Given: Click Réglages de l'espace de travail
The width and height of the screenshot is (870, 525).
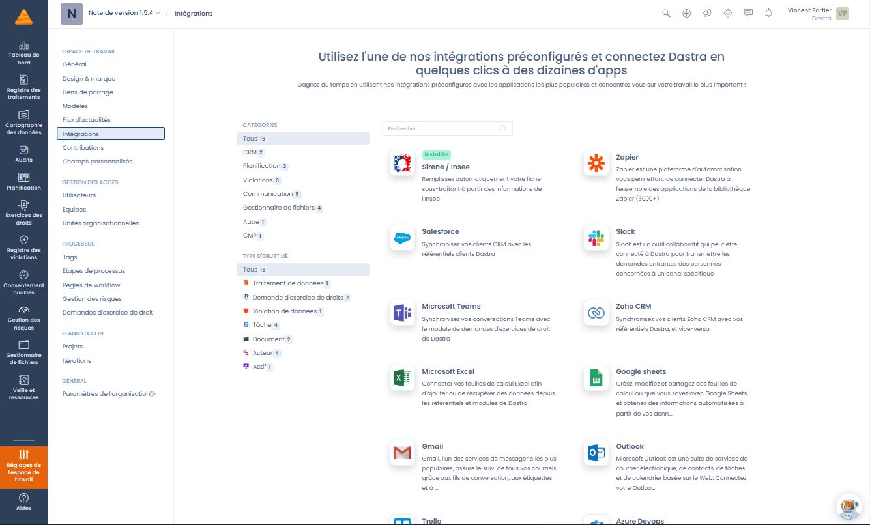Looking at the screenshot, I should click(x=23, y=467).
